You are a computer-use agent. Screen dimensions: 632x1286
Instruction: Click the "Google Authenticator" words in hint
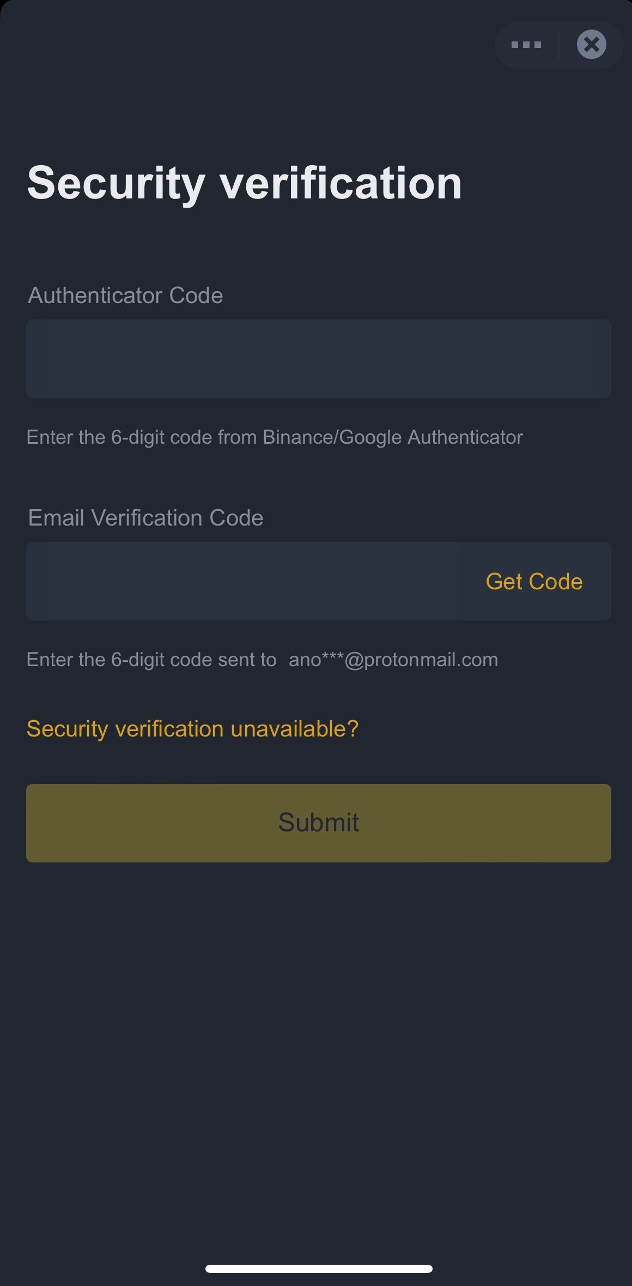[430, 437]
